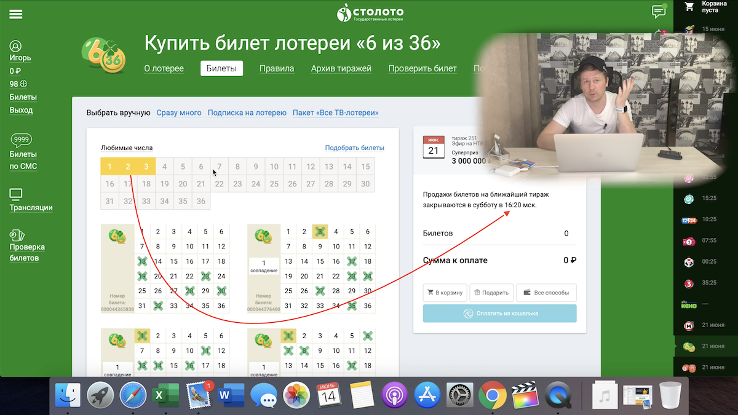Image resolution: width=738 pixels, height=415 pixels.
Task: Click the 9999 SMS tickets icon
Action: click(22, 140)
